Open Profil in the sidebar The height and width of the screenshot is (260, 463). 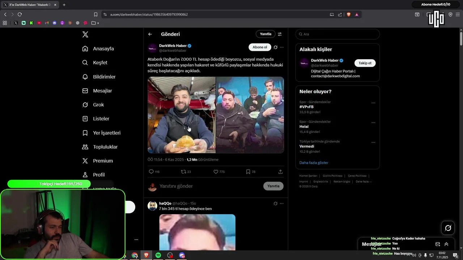tap(93, 175)
